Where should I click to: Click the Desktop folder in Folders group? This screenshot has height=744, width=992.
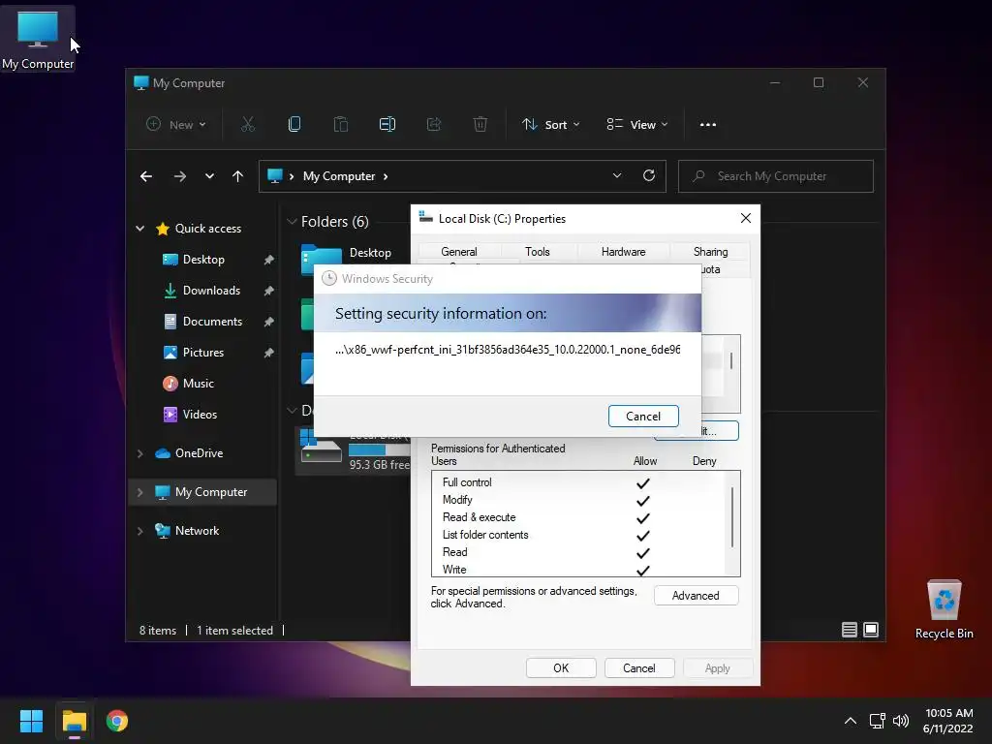click(346, 255)
